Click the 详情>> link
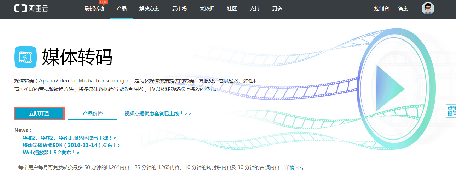456x191 pixels. pos(293,167)
